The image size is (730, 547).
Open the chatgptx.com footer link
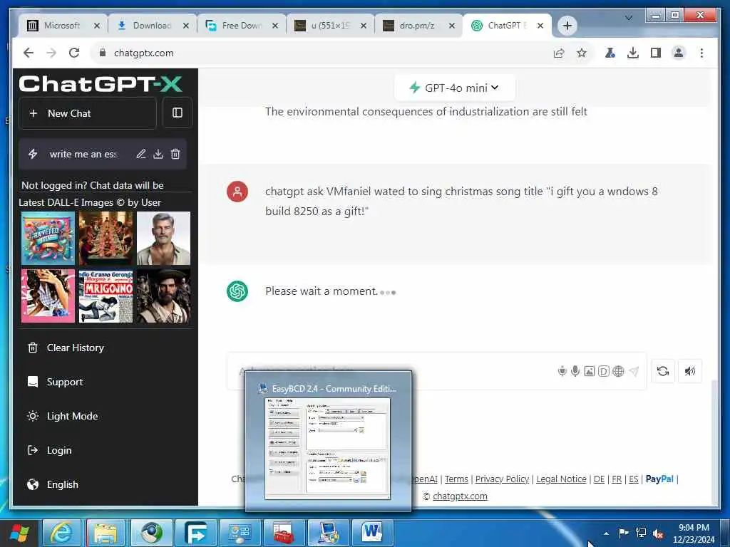(x=460, y=496)
